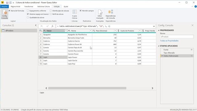Close the Config. Consulta pane

click(192, 25)
